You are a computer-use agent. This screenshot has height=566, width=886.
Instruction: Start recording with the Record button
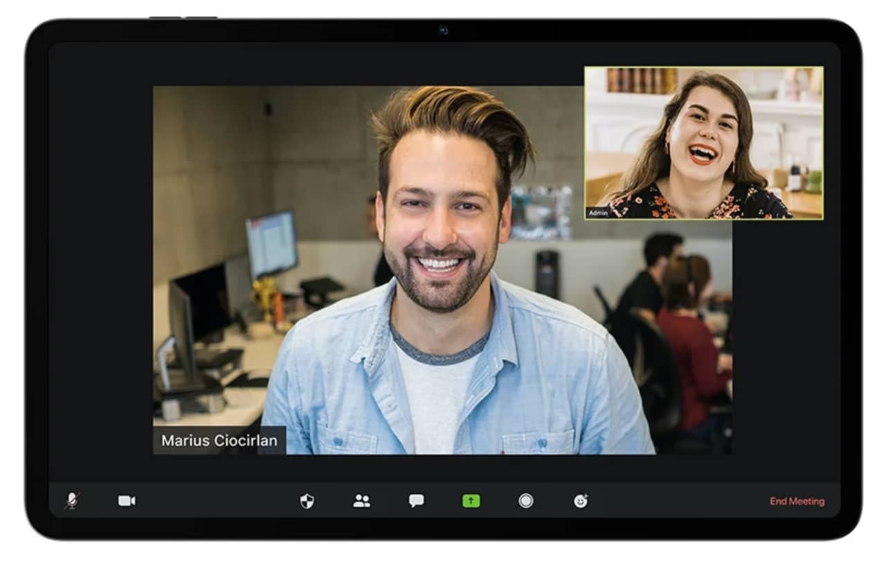(526, 500)
